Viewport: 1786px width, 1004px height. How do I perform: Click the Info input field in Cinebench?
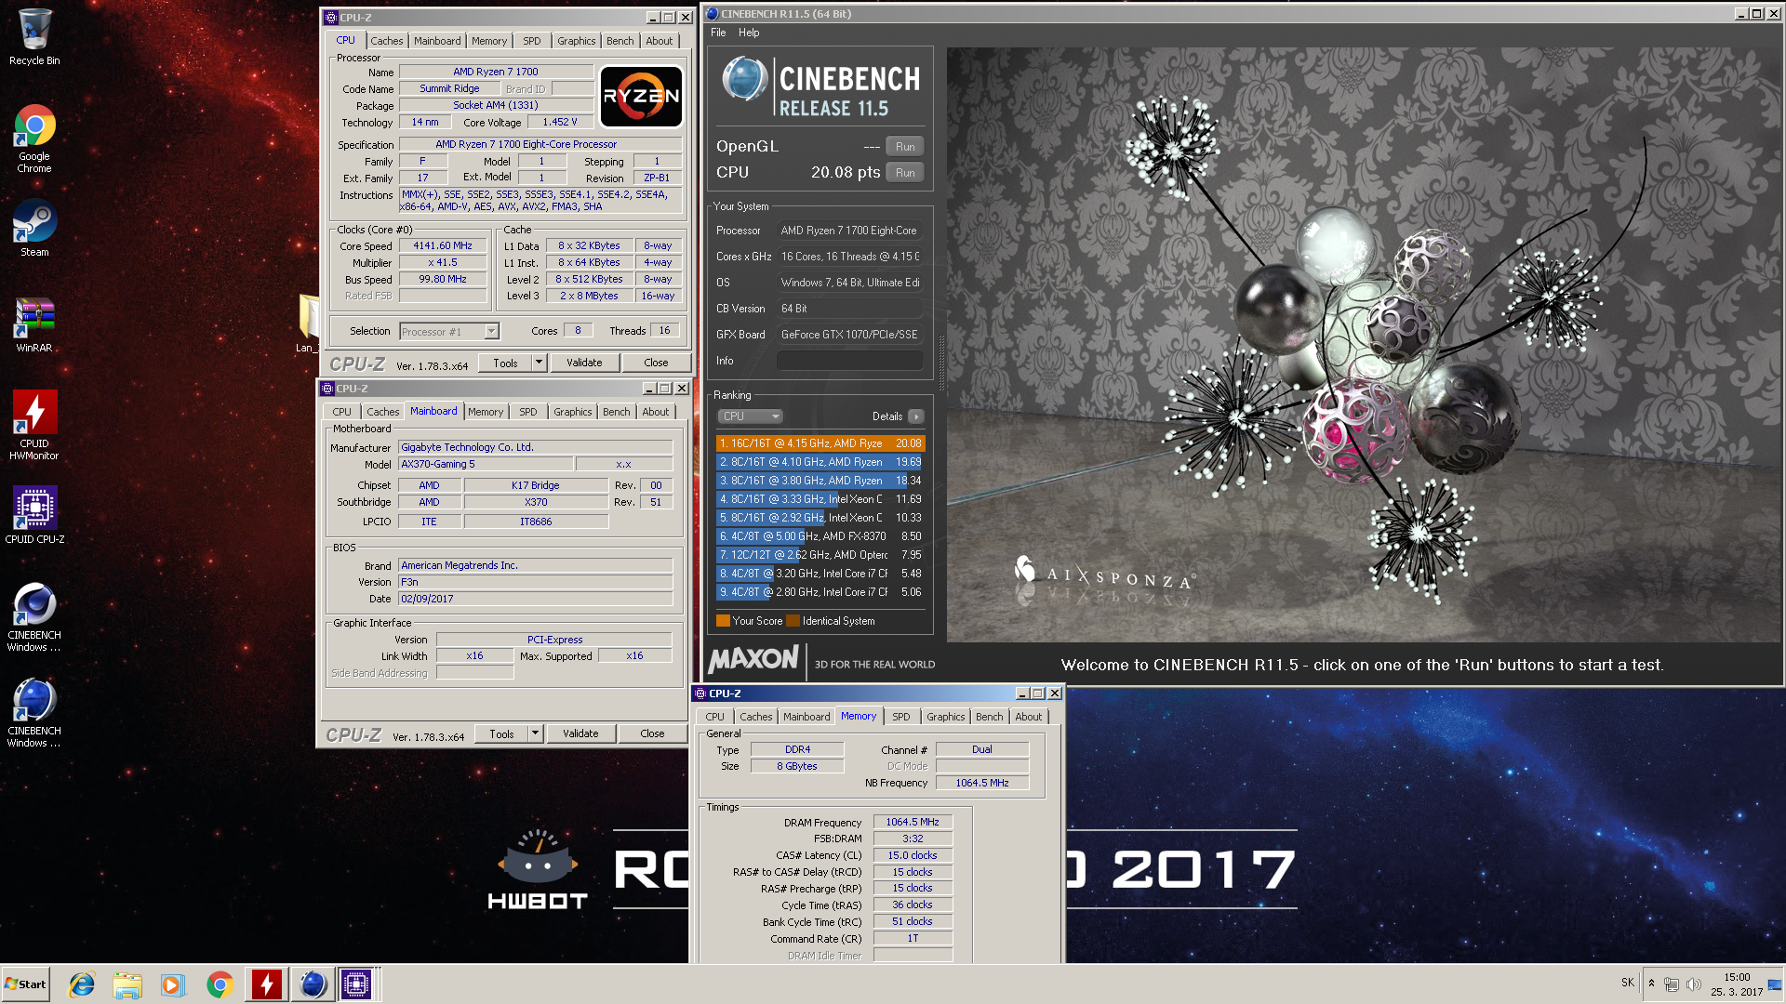[849, 361]
